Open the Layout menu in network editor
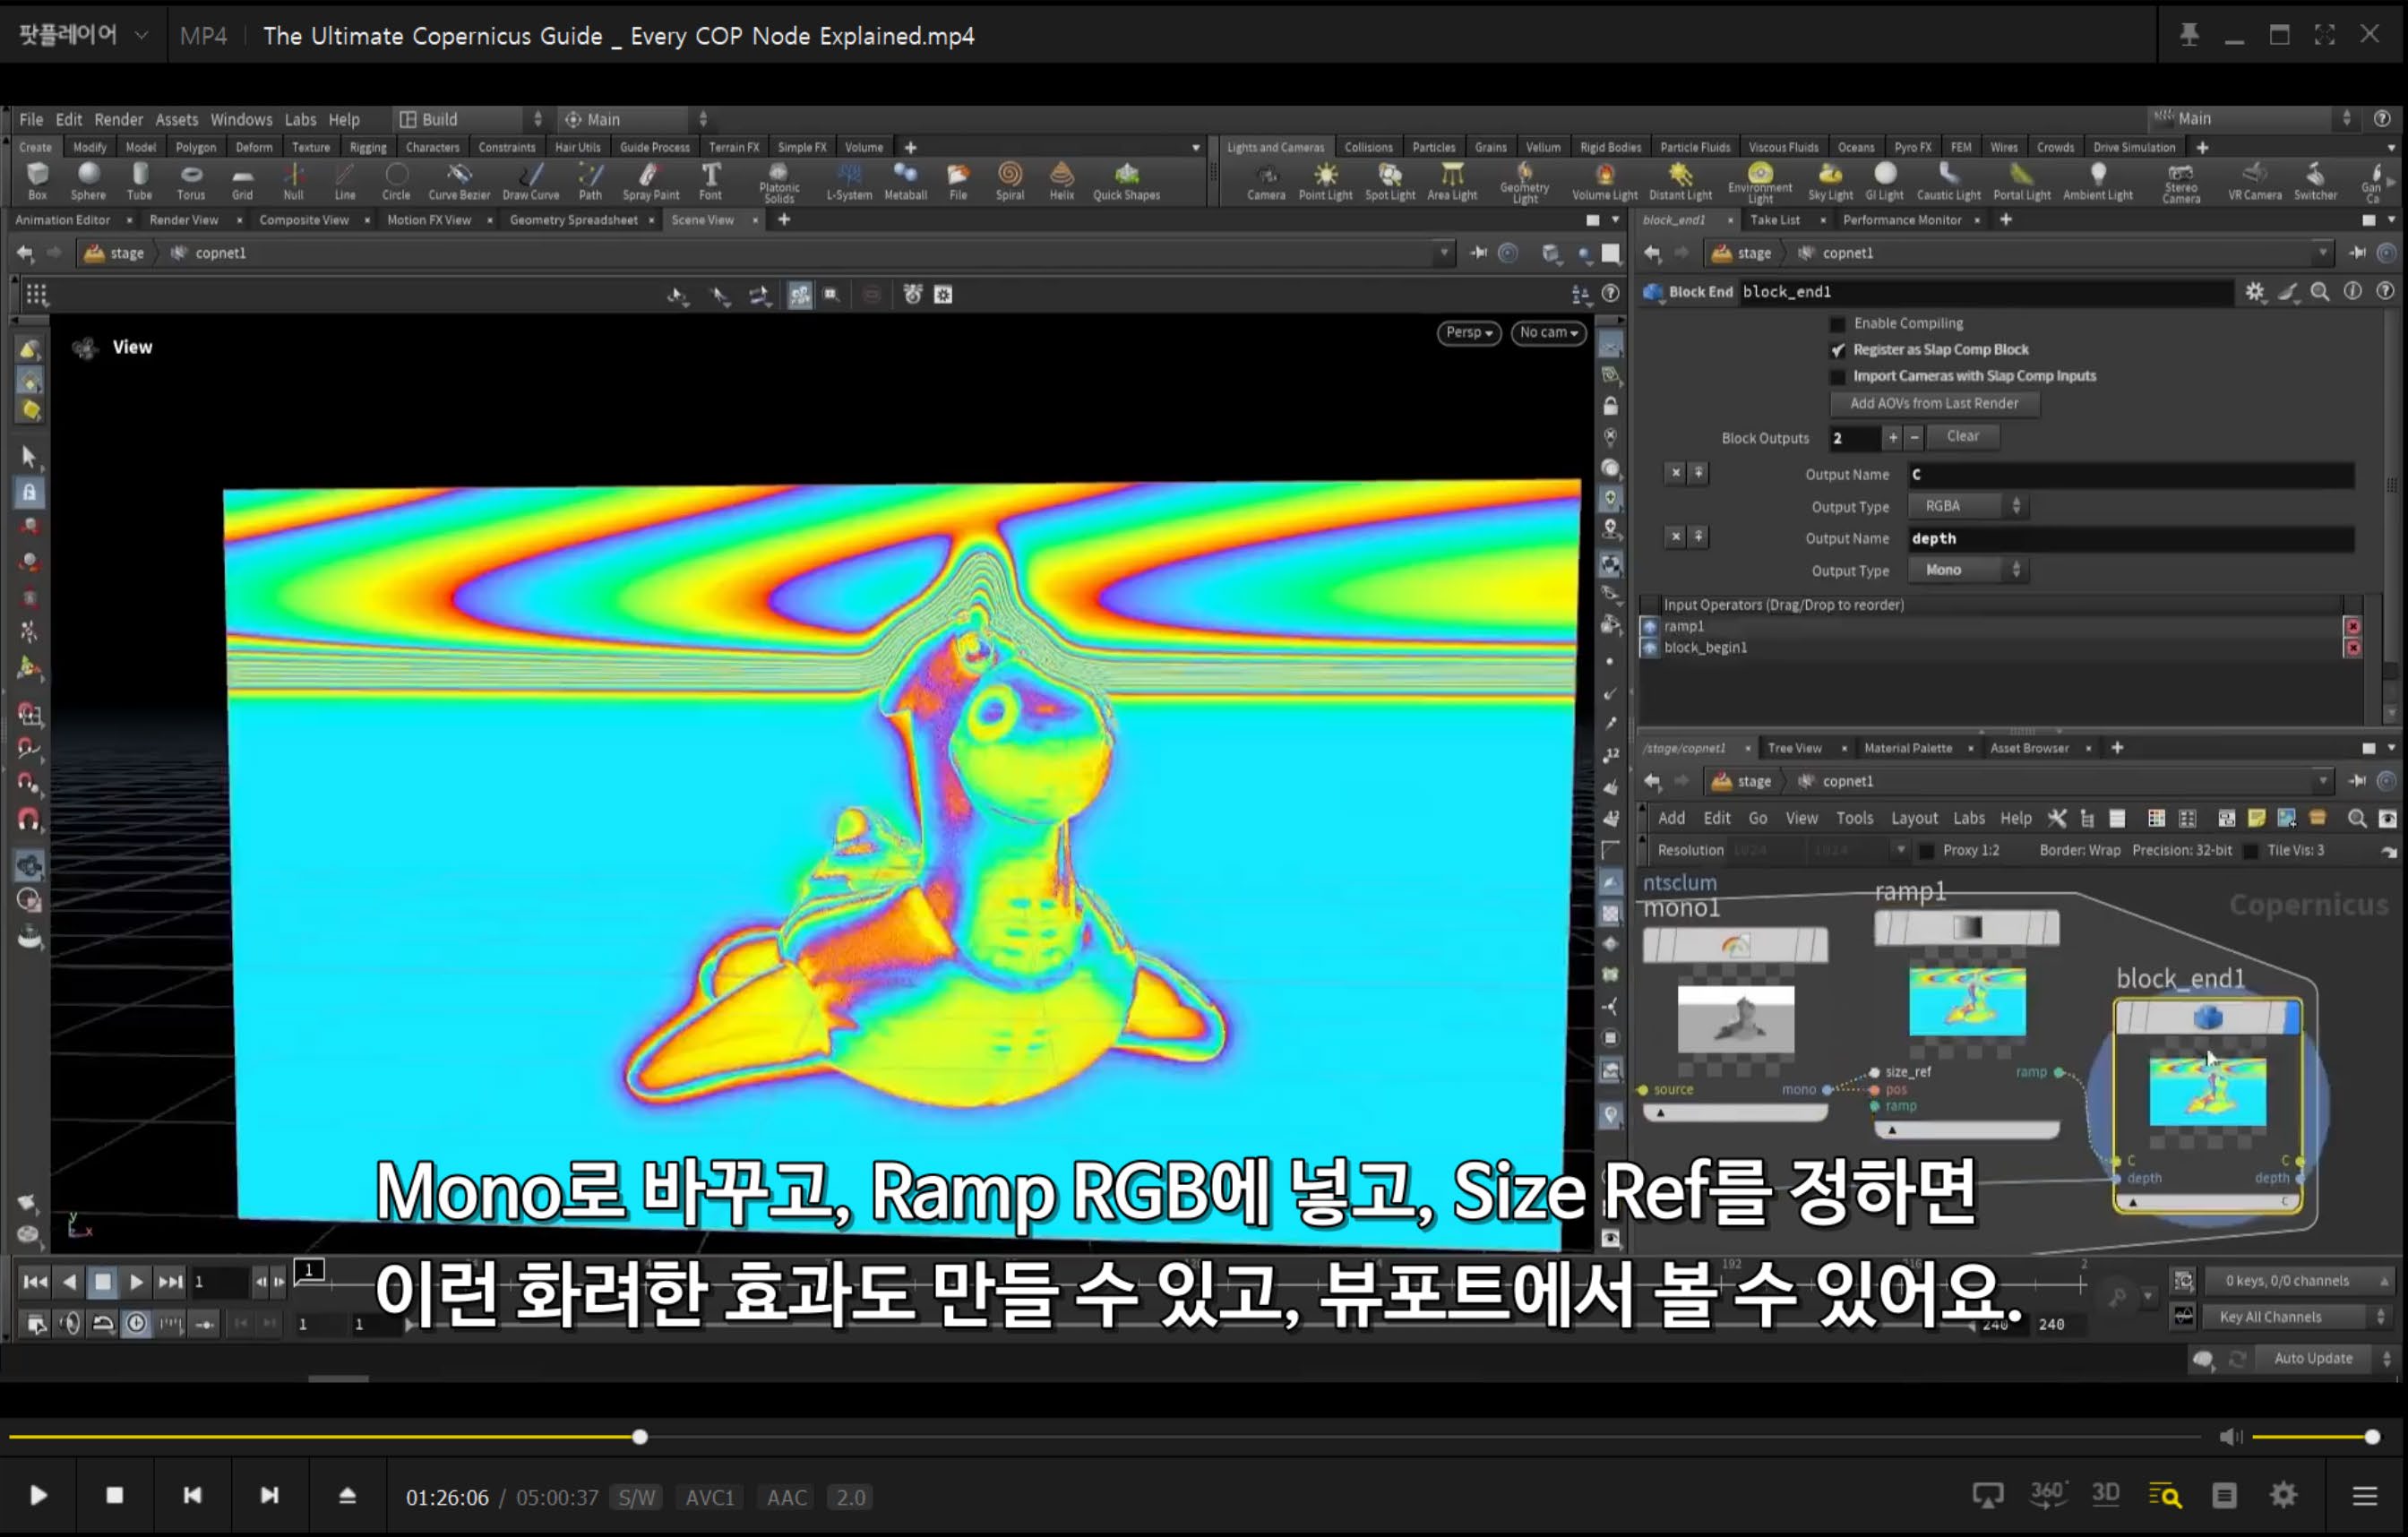The image size is (2408, 1537). click(1914, 818)
